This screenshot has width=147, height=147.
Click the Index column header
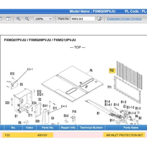click(x=29, y=127)
